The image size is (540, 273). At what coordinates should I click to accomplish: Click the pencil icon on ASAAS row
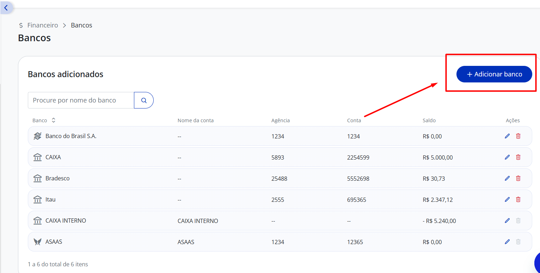[x=507, y=242]
